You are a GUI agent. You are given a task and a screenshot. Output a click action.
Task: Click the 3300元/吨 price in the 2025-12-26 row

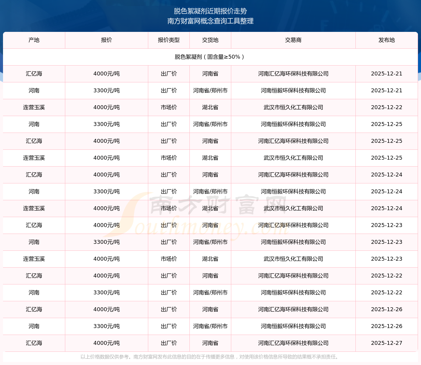tap(106, 326)
